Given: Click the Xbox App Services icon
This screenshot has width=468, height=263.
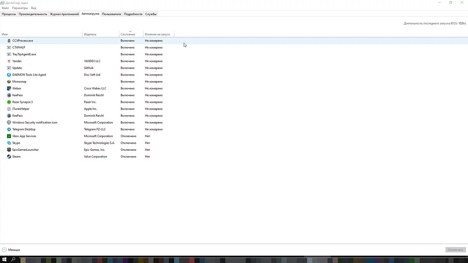Looking at the screenshot, I should (x=9, y=136).
